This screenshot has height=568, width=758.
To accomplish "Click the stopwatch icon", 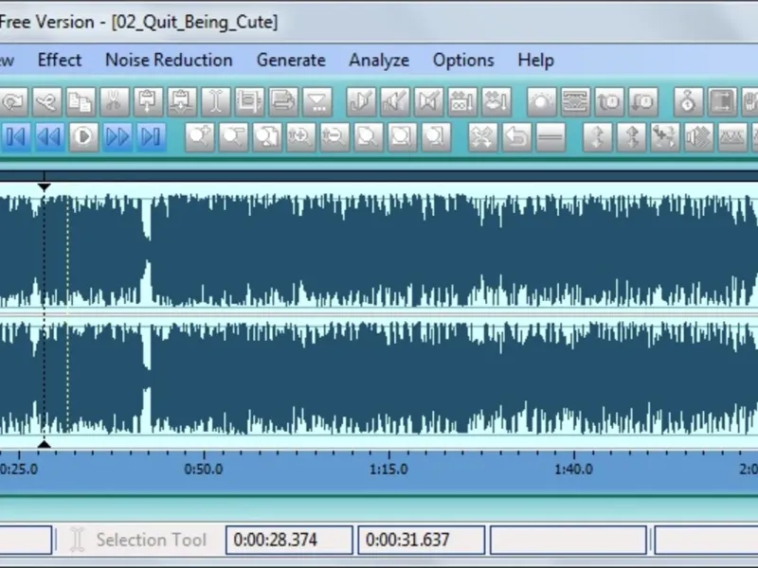I will pos(688,102).
